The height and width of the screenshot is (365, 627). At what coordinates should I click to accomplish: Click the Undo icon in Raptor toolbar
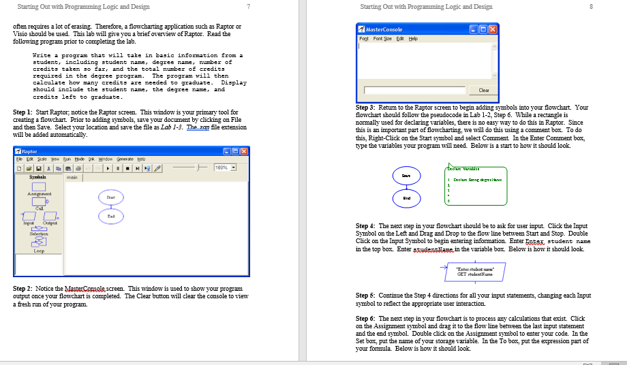[x=89, y=168]
